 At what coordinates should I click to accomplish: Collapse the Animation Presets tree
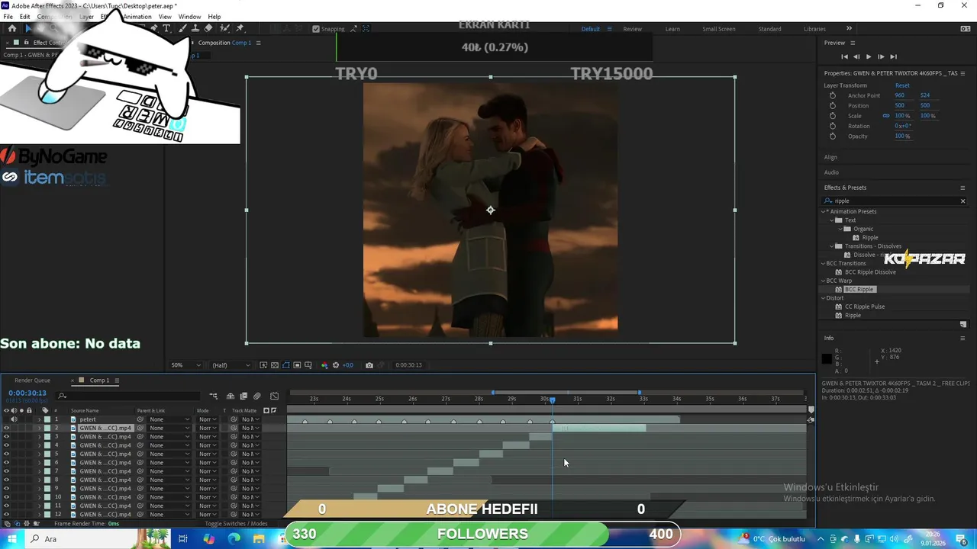tap(824, 211)
